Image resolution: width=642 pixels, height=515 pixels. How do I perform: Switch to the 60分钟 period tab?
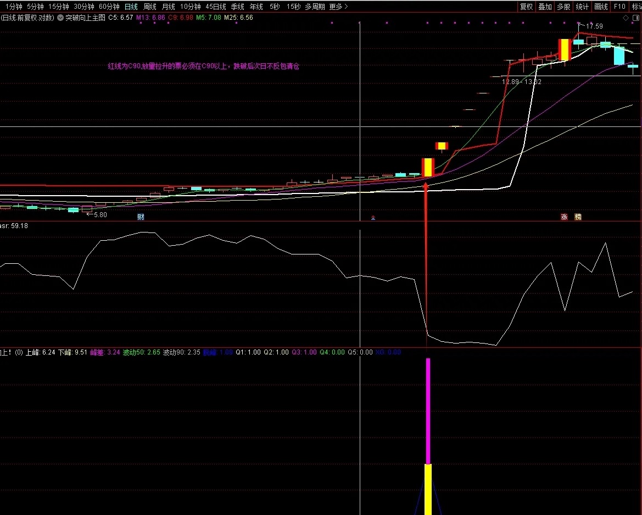click(x=109, y=7)
